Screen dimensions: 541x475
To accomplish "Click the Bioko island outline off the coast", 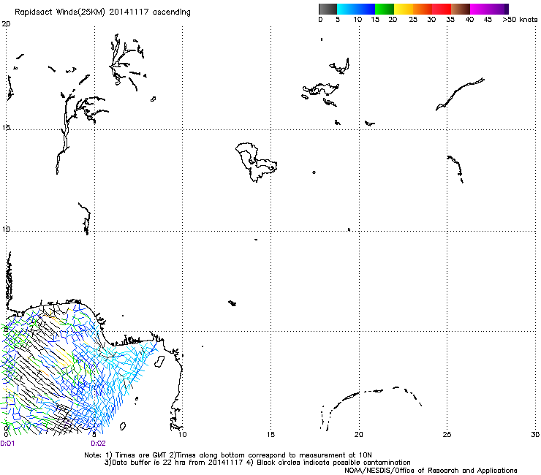I will point(159,362).
